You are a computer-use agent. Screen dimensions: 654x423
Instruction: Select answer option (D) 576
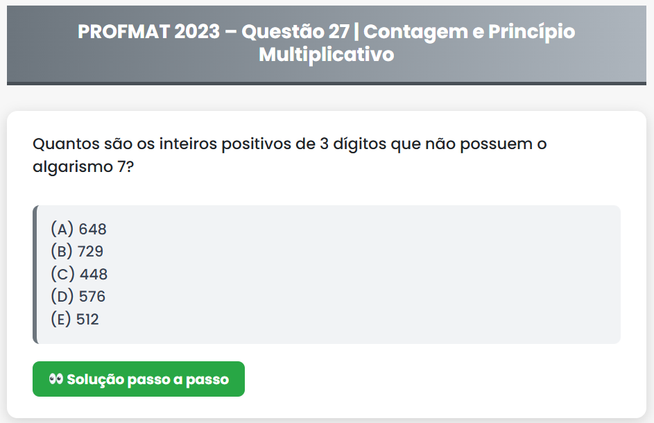(78, 297)
